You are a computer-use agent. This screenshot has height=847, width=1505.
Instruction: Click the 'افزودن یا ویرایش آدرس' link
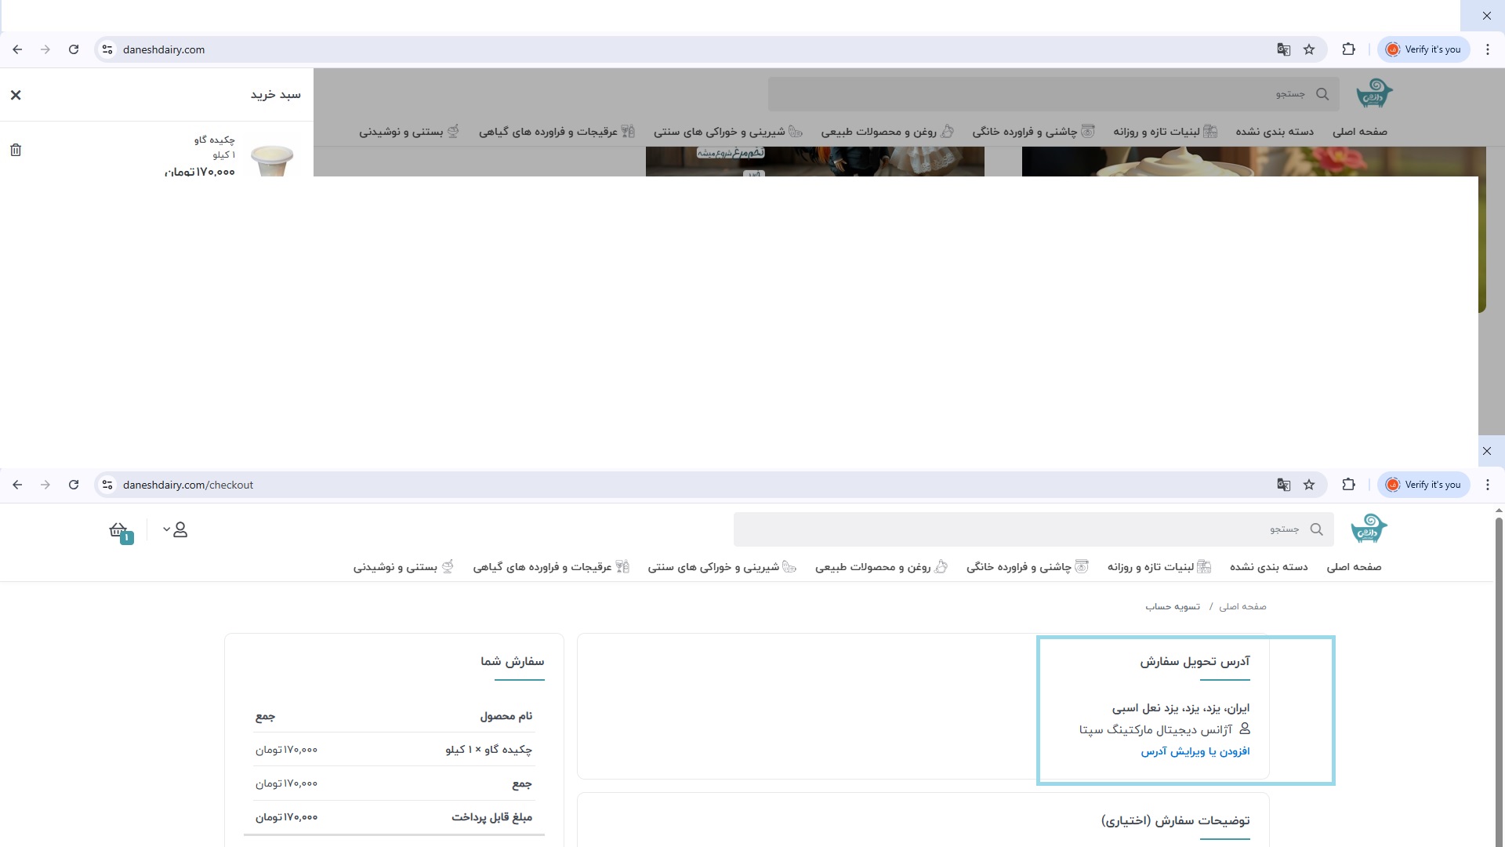pos(1195,751)
